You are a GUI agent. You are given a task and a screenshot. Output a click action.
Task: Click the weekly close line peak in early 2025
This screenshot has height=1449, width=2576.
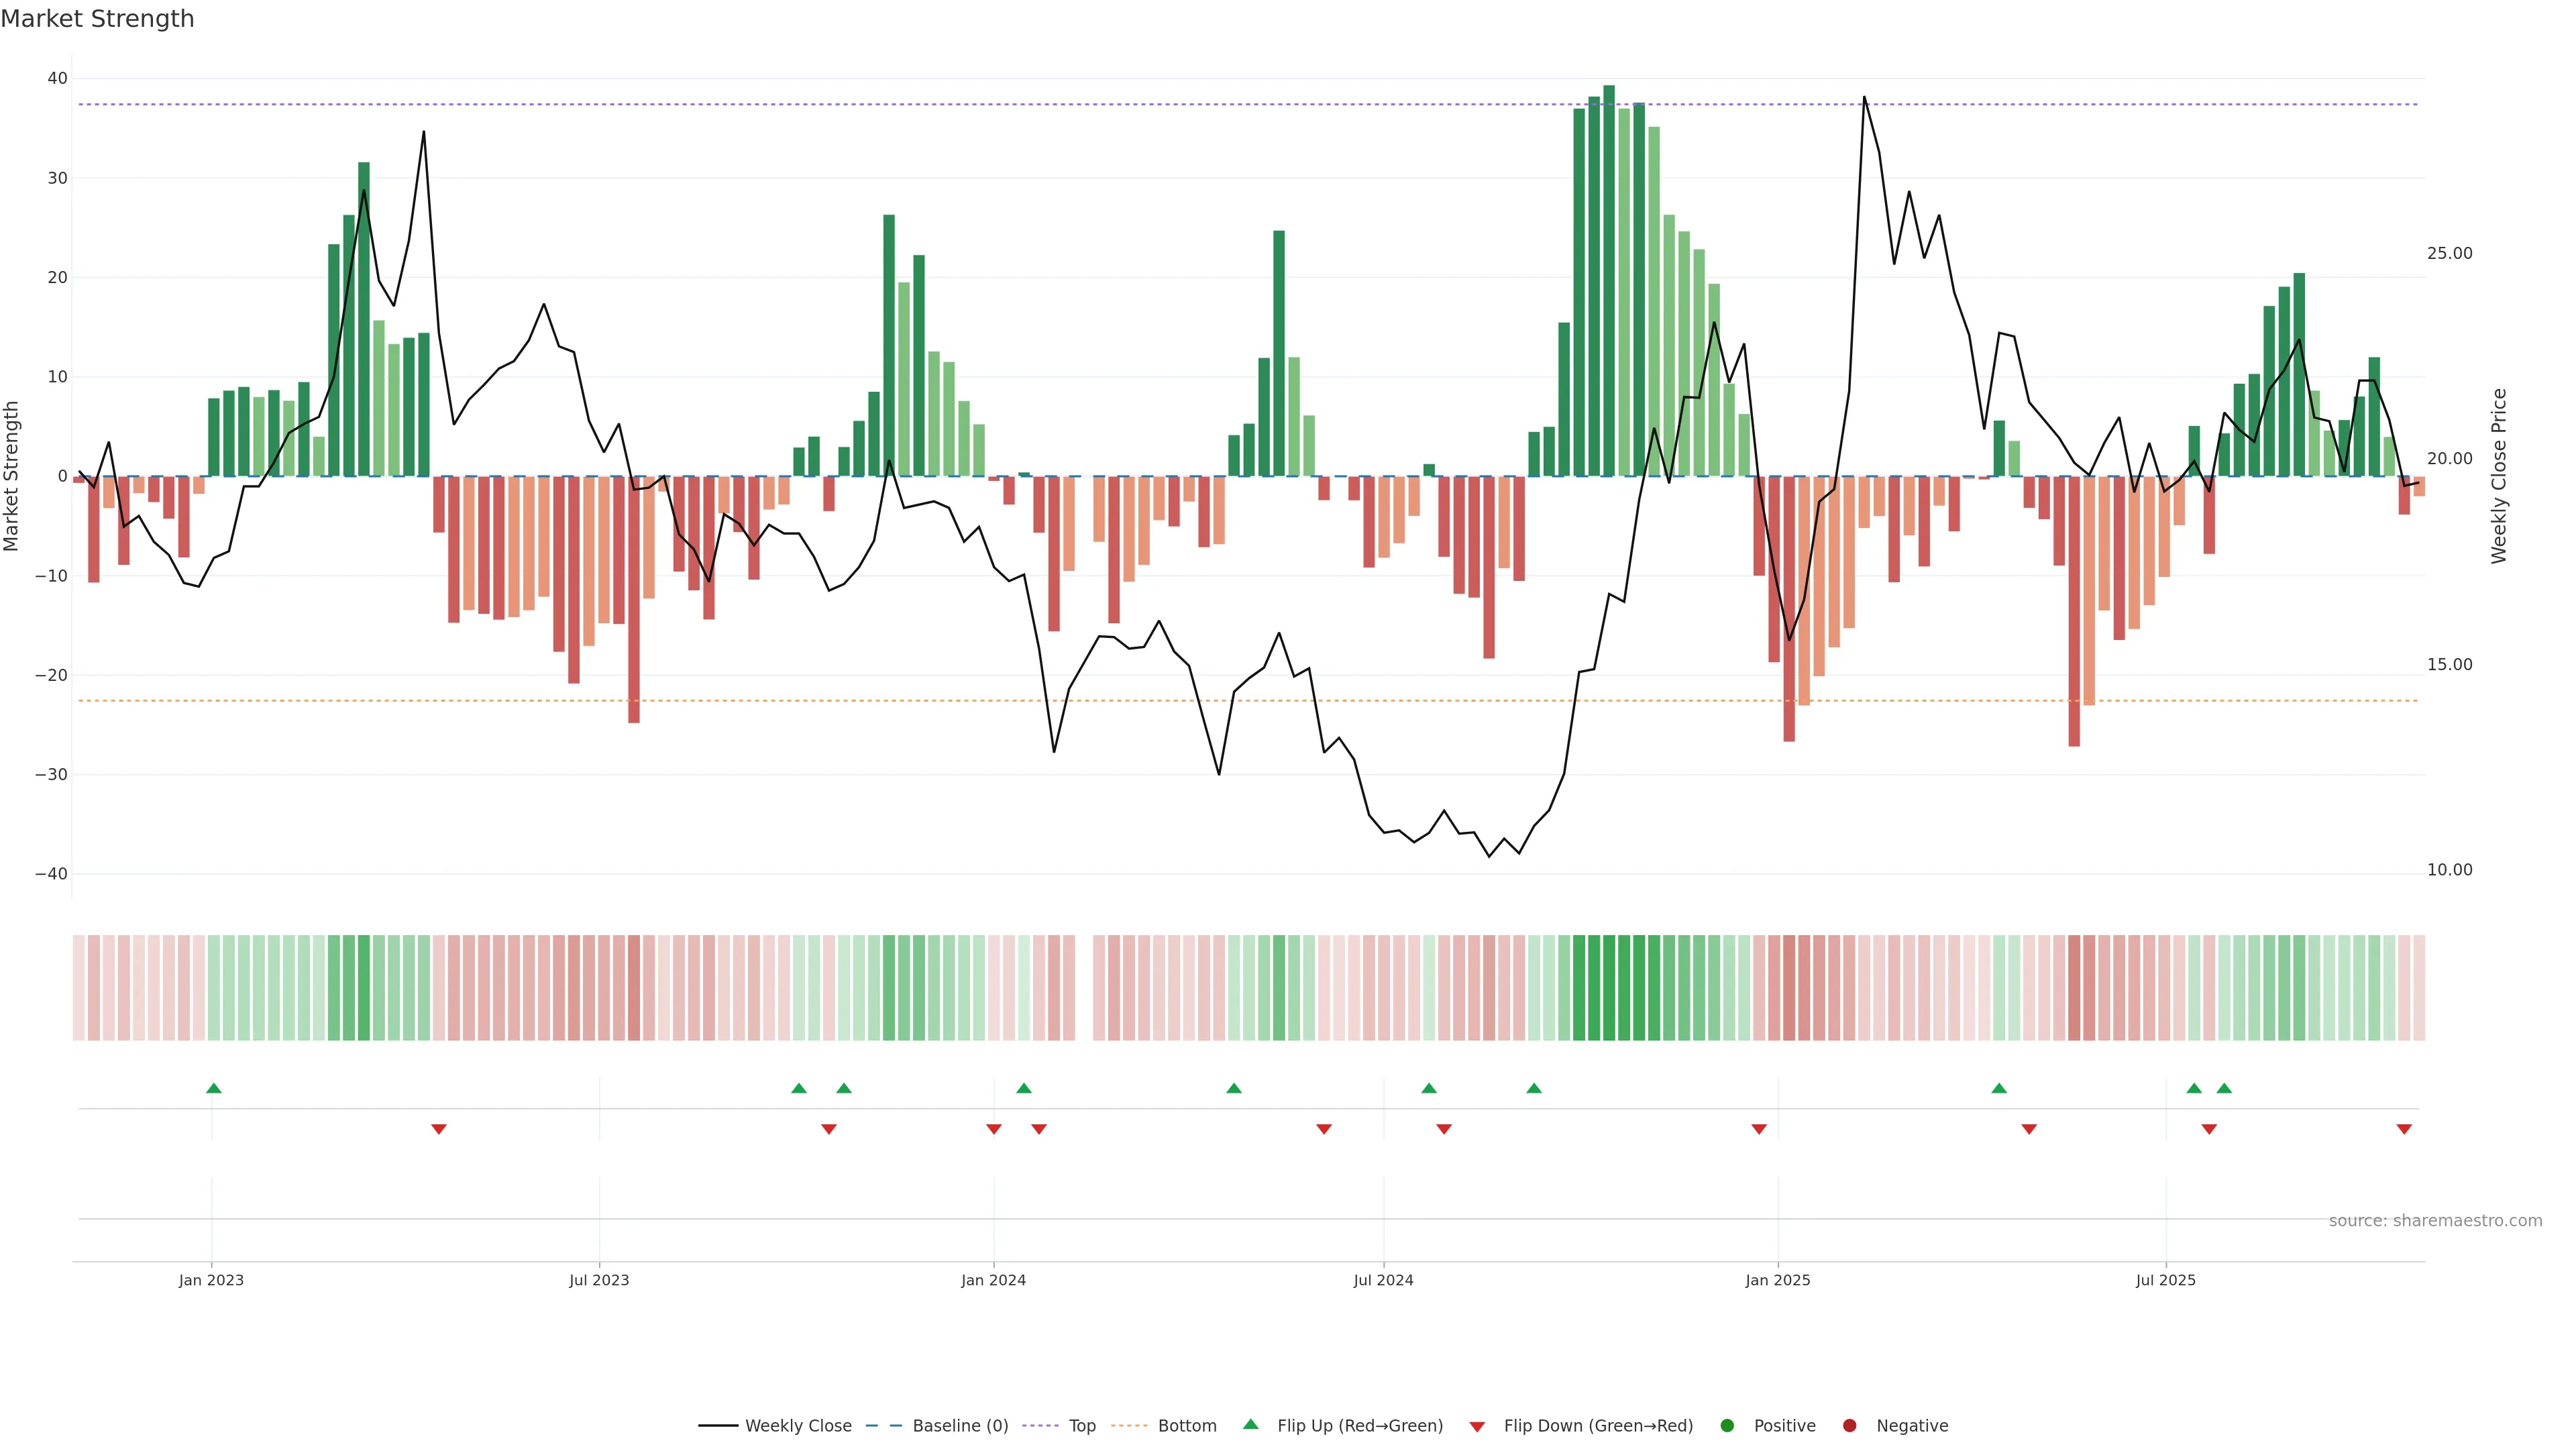1864,98
